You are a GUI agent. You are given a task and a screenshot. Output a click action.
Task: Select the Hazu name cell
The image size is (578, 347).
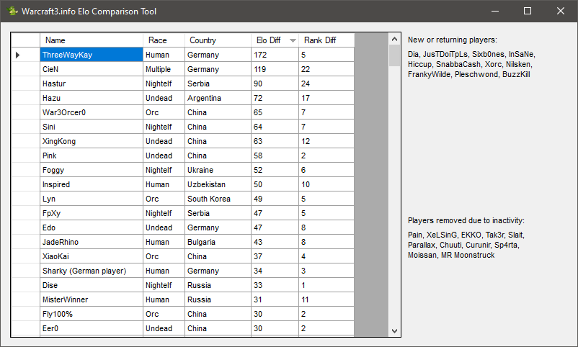pyautogui.click(x=92, y=98)
